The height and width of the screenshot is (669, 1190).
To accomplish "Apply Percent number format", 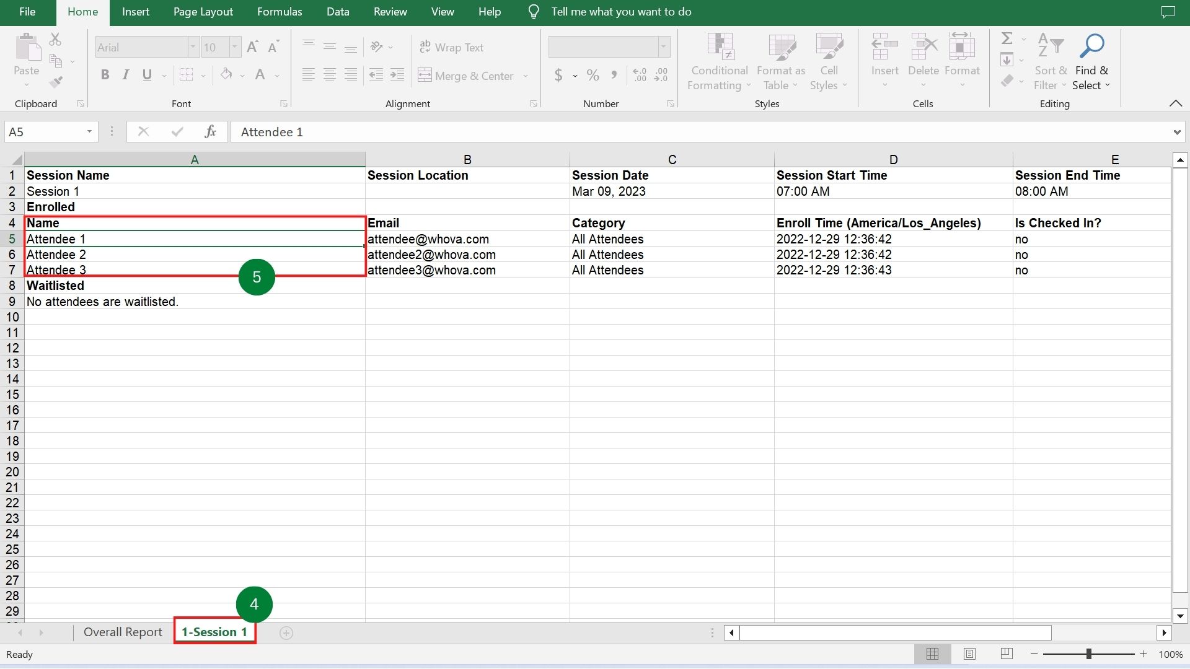I will coord(593,75).
